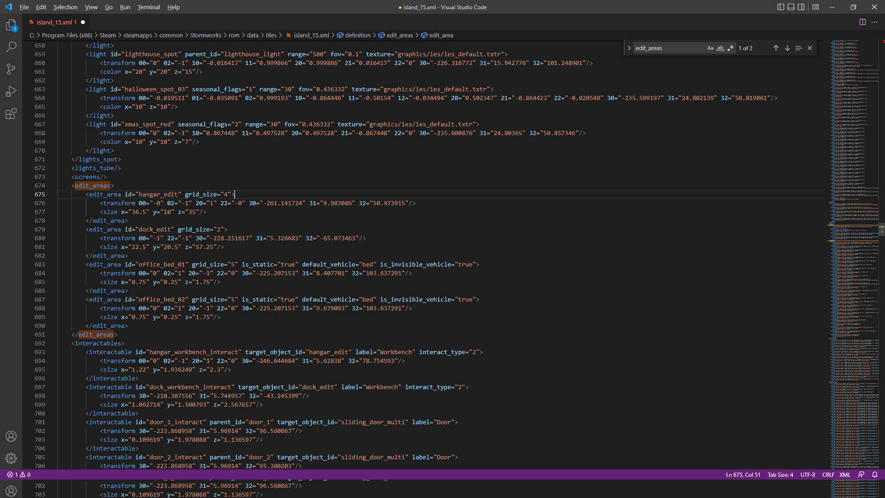Open the Extensions view

tap(11, 113)
